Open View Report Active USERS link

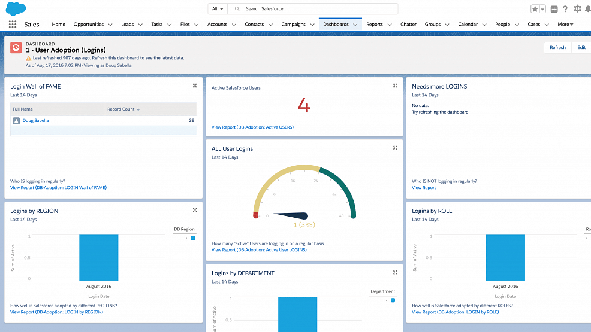[x=252, y=127]
